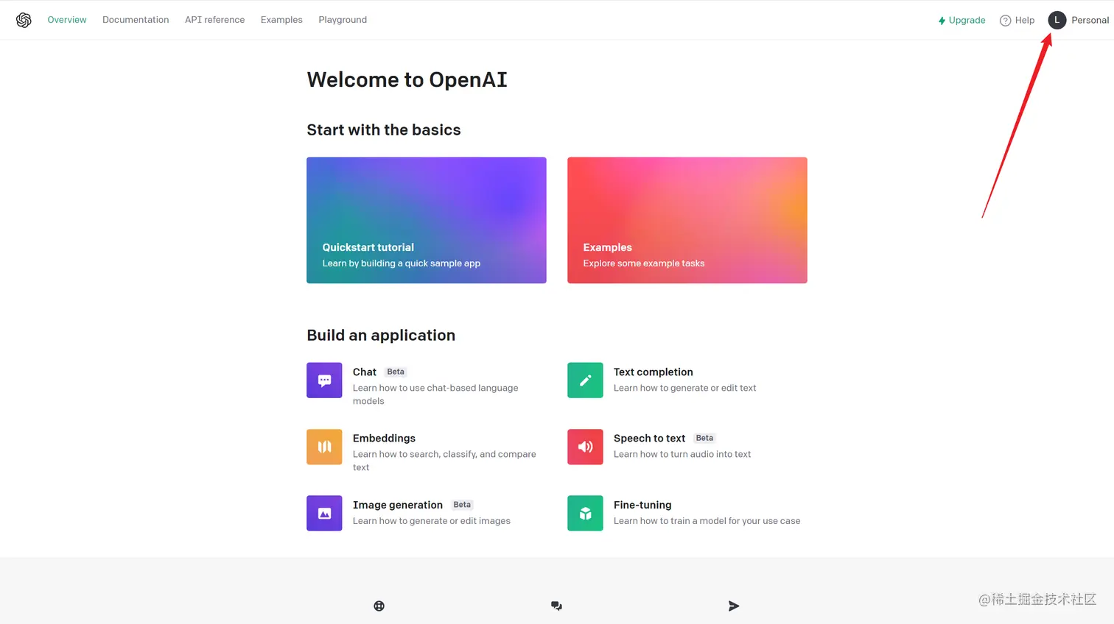Click 'Learn how to generate or edit images'
The width and height of the screenshot is (1114, 624).
432,521
